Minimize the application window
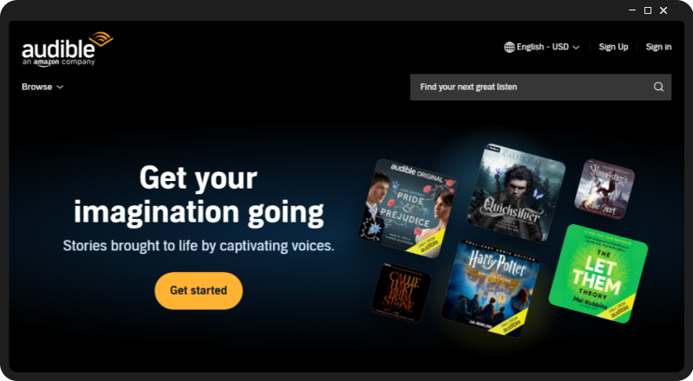This screenshot has height=381, width=693. [x=632, y=10]
